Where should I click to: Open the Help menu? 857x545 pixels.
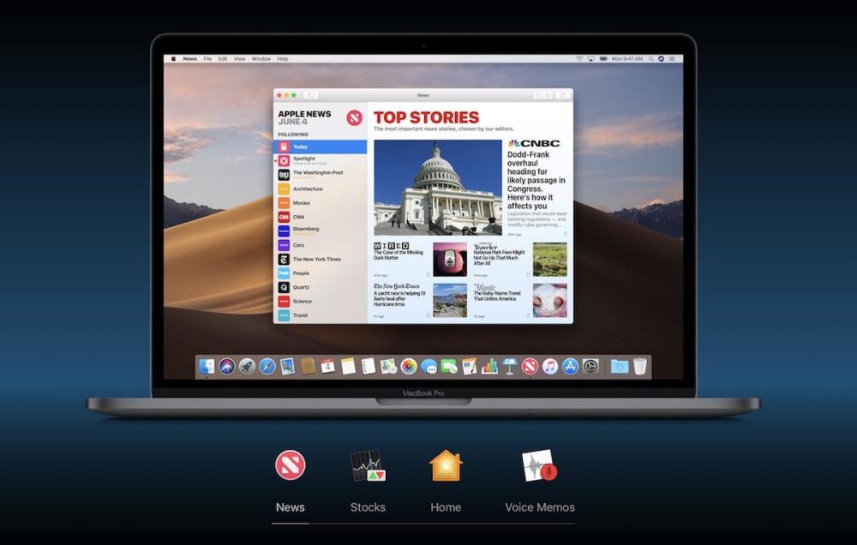[283, 58]
